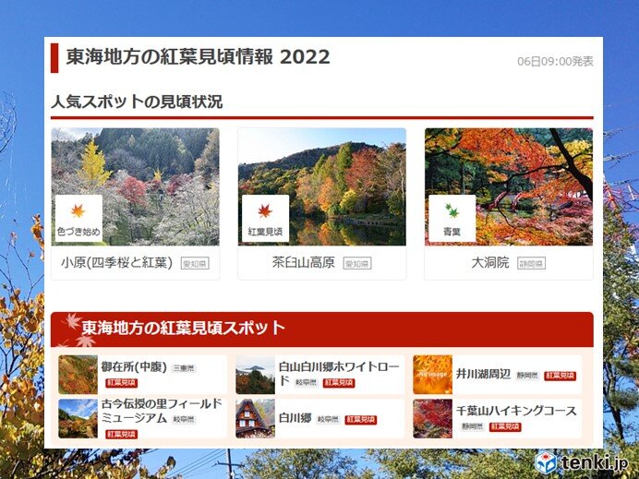This screenshot has height=479, width=639.
Task: Open 白川郷 gassho house thumbnail
Action: pyautogui.click(x=255, y=419)
